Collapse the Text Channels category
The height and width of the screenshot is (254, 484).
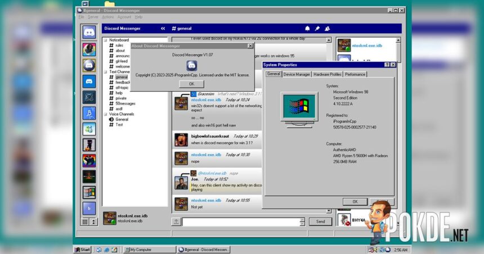pyautogui.click(x=106, y=72)
